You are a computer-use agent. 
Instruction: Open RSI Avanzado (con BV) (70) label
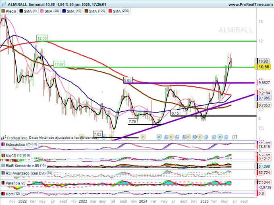[29, 173]
